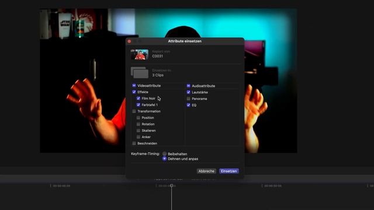Enable the Transformation checkbox

[x=134, y=111]
